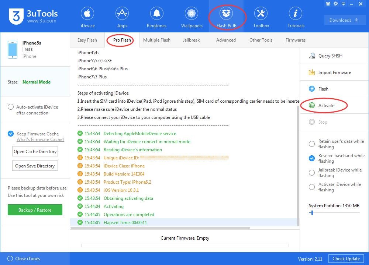The height and width of the screenshot is (265, 369).
Task: Open What's Firmware Cache link
Action: [x=40, y=139]
